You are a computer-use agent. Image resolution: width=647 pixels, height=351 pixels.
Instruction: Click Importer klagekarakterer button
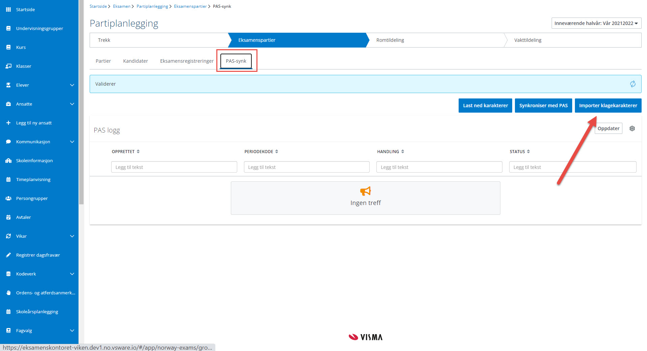click(608, 106)
